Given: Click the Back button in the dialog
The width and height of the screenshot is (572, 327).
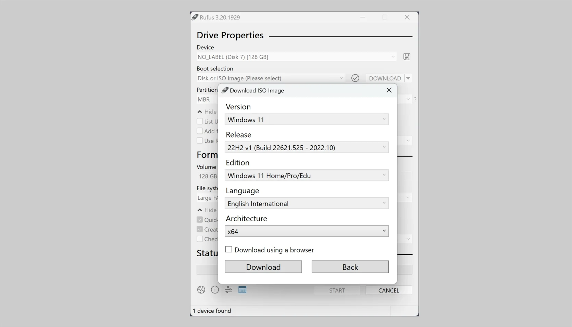Looking at the screenshot, I should (350, 267).
